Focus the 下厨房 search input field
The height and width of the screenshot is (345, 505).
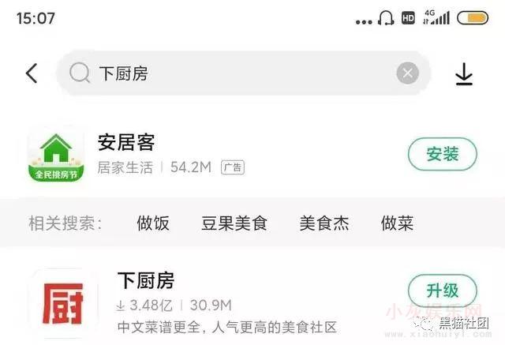point(244,73)
